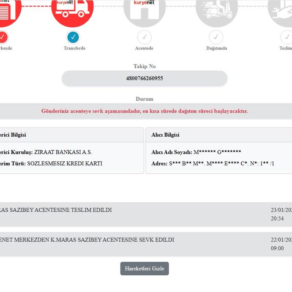292x292 pixels.
Task: Select the Transferde step label
Action: click(75, 48)
